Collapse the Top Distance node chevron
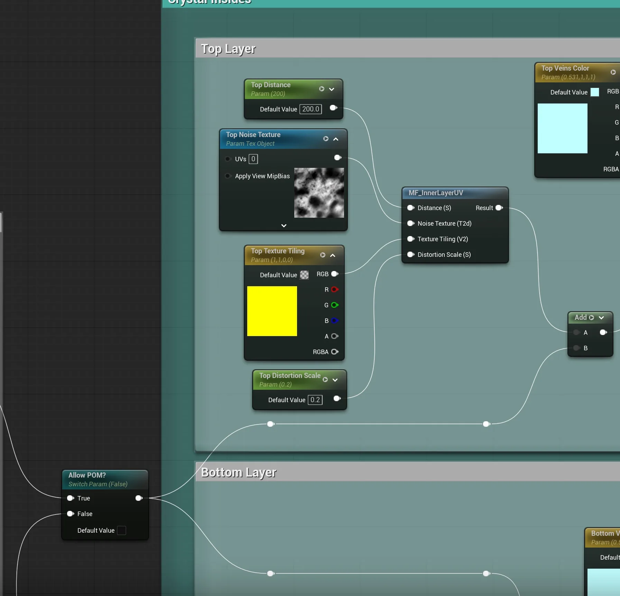620x596 pixels. point(332,89)
